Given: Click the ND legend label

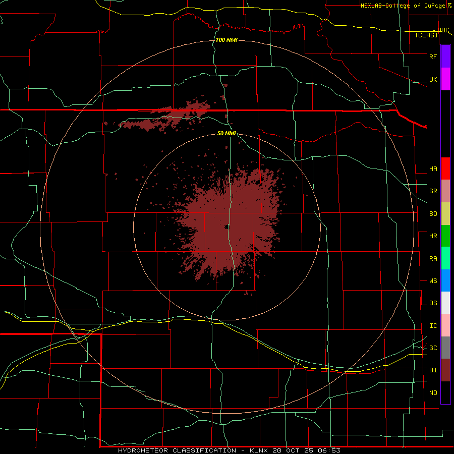Looking at the screenshot, I should pyautogui.click(x=433, y=393).
